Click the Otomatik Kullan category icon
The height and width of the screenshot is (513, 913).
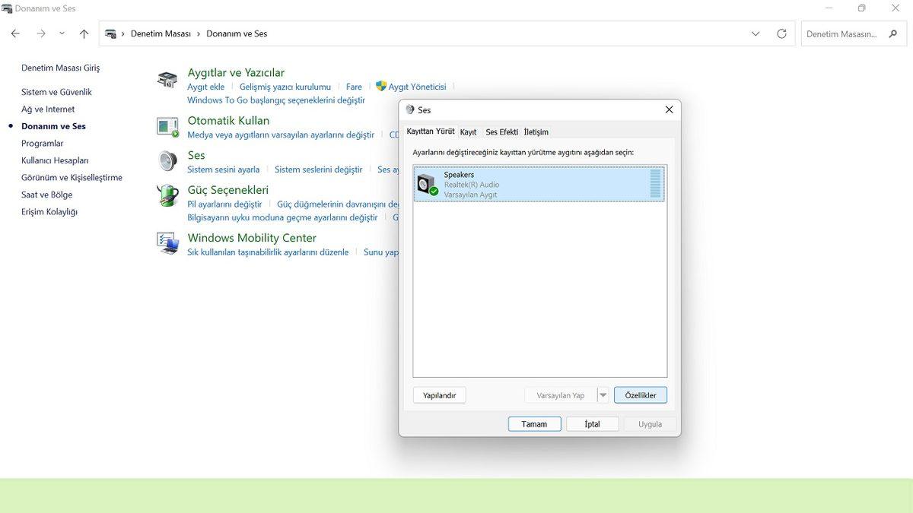tap(167, 126)
